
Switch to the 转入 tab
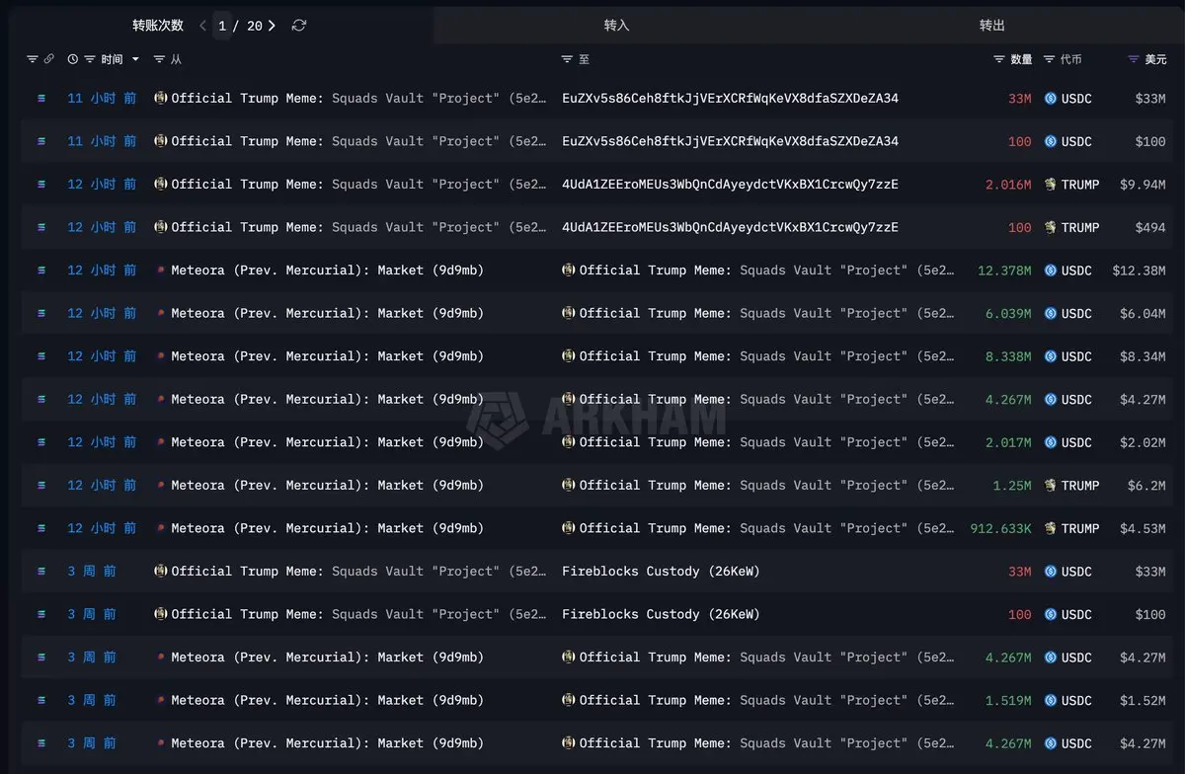(x=616, y=26)
